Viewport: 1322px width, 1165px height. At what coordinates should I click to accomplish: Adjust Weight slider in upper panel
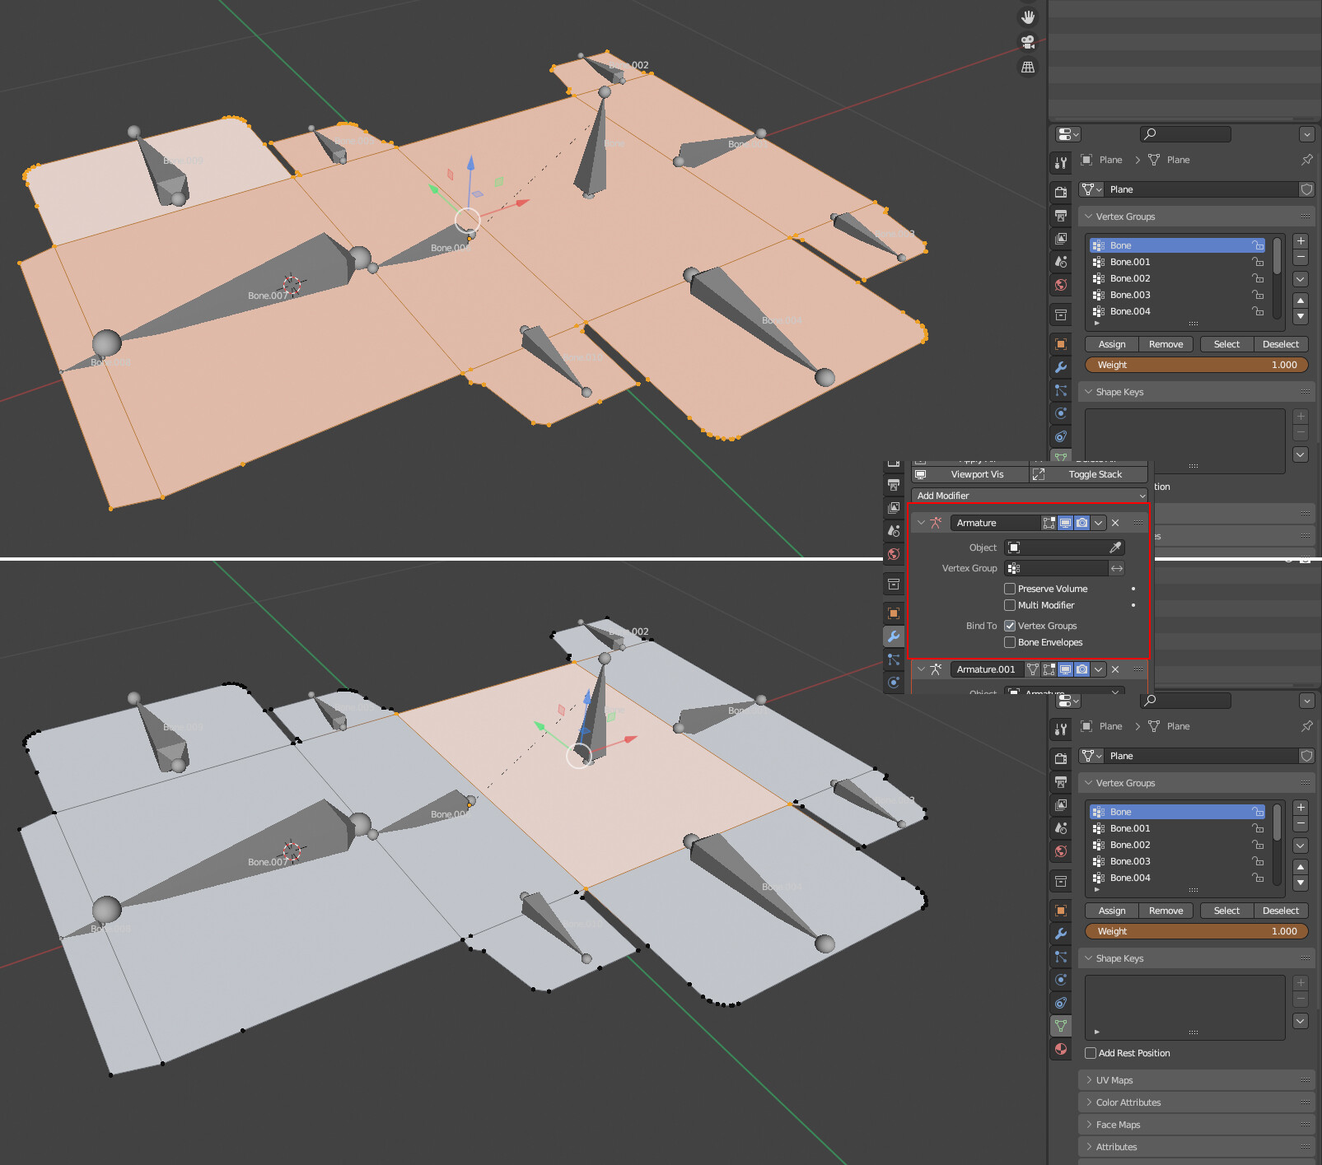1197,365
